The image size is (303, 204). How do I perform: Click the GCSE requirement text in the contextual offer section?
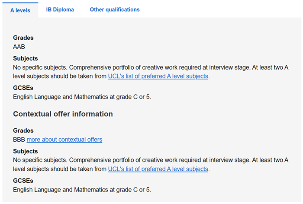pos(82,190)
